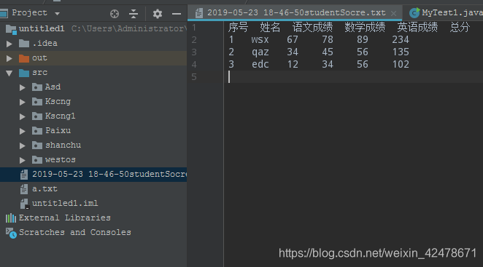Hide the Project tool window with minus icon
The width and height of the screenshot is (483, 267).
click(177, 14)
